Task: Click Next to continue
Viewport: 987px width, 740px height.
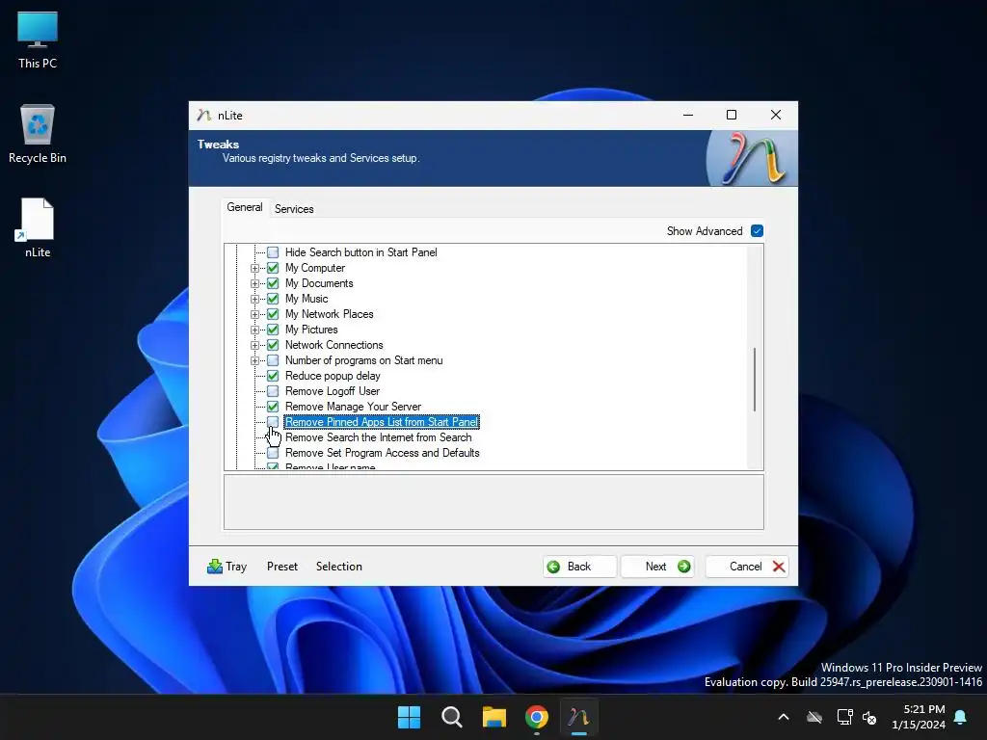Action: pos(657,567)
